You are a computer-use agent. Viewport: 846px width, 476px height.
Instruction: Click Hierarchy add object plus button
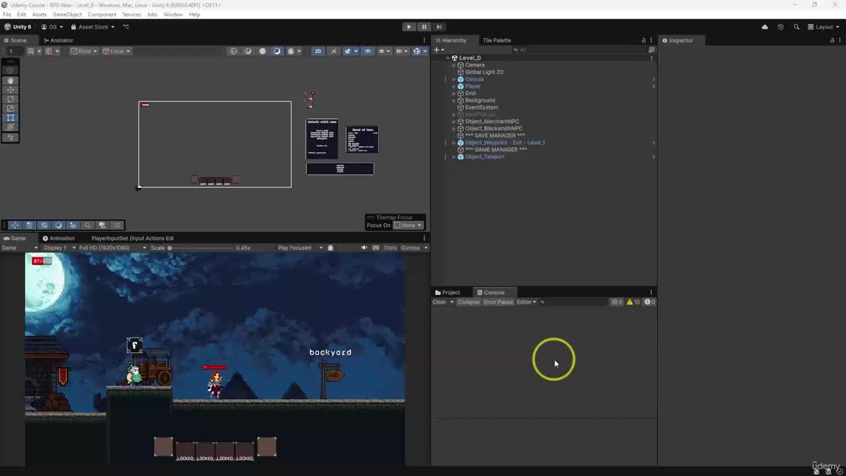pos(436,50)
